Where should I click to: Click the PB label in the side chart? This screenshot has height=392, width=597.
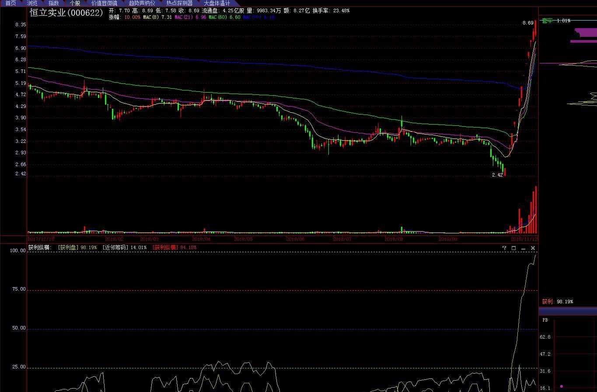pyautogui.click(x=545, y=320)
